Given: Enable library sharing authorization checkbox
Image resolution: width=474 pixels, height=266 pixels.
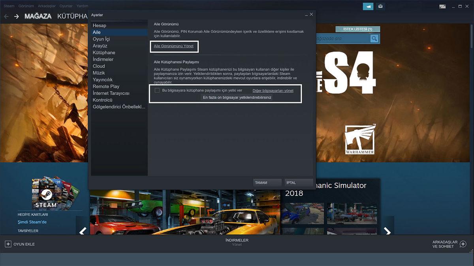Looking at the screenshot, I should point(157,91).
